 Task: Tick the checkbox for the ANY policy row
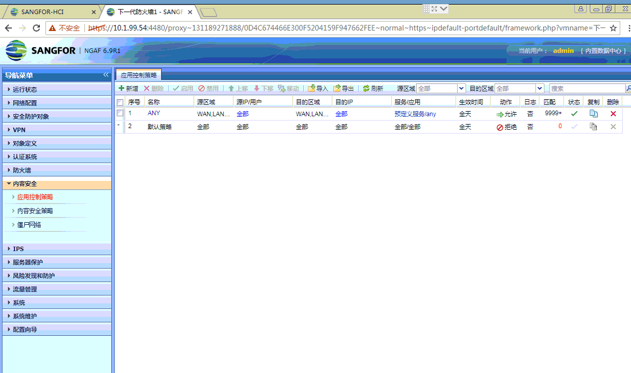point(120,113)
